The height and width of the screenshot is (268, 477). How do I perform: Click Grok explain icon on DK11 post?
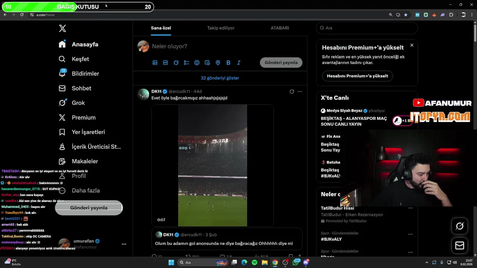pos(292,92)
